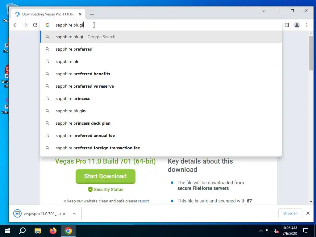Image resolution: width=316 pixels, height=237 pixels.
Task: Show hidden system tray icons
Action: pyautogui.click(x=261, y=231)
